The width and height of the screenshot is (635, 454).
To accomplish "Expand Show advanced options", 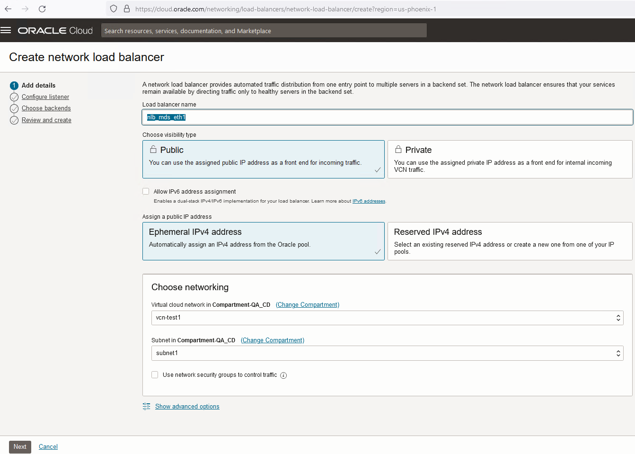I will point(187,407).
